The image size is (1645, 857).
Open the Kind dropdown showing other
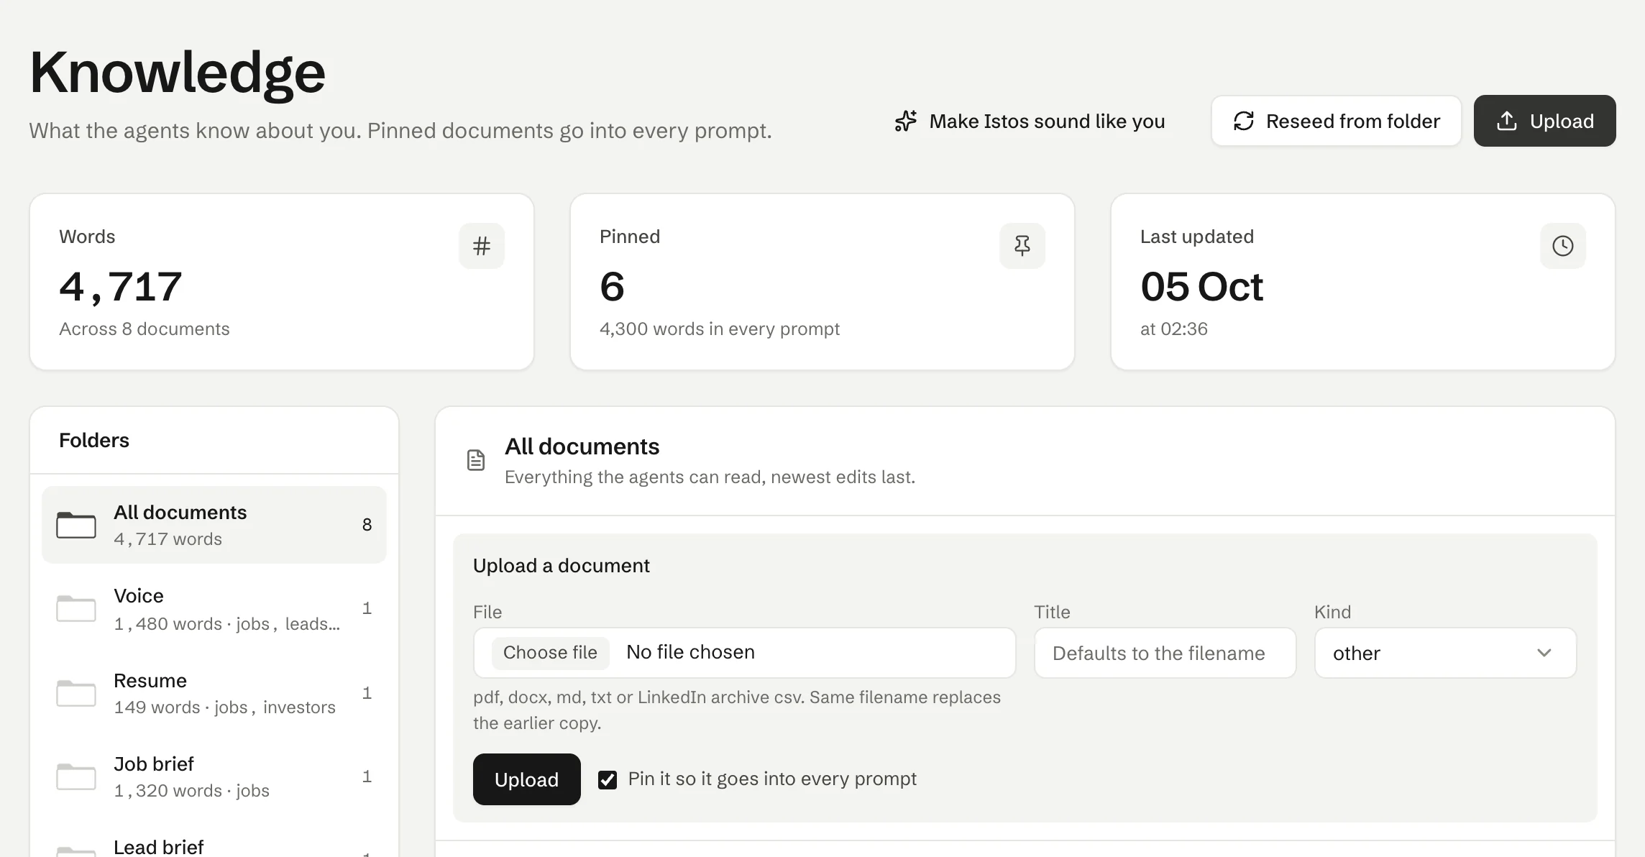(1445, 653)
